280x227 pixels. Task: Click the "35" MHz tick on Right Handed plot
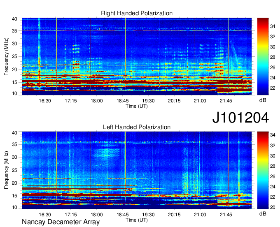(x=15, y=31)
